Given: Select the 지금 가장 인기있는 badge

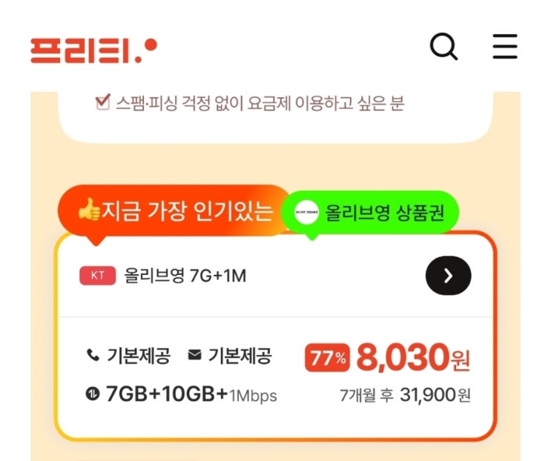Looking at the screenshot, I should tap(174, 211).
